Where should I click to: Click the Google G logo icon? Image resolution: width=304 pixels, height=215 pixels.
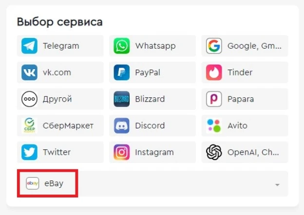pos(214,46)
